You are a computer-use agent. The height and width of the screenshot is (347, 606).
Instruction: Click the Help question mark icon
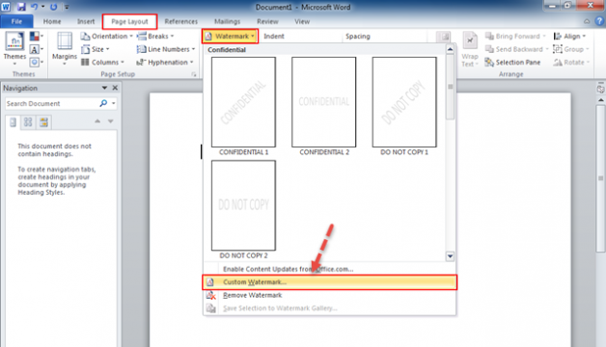[x=599, y=21]
